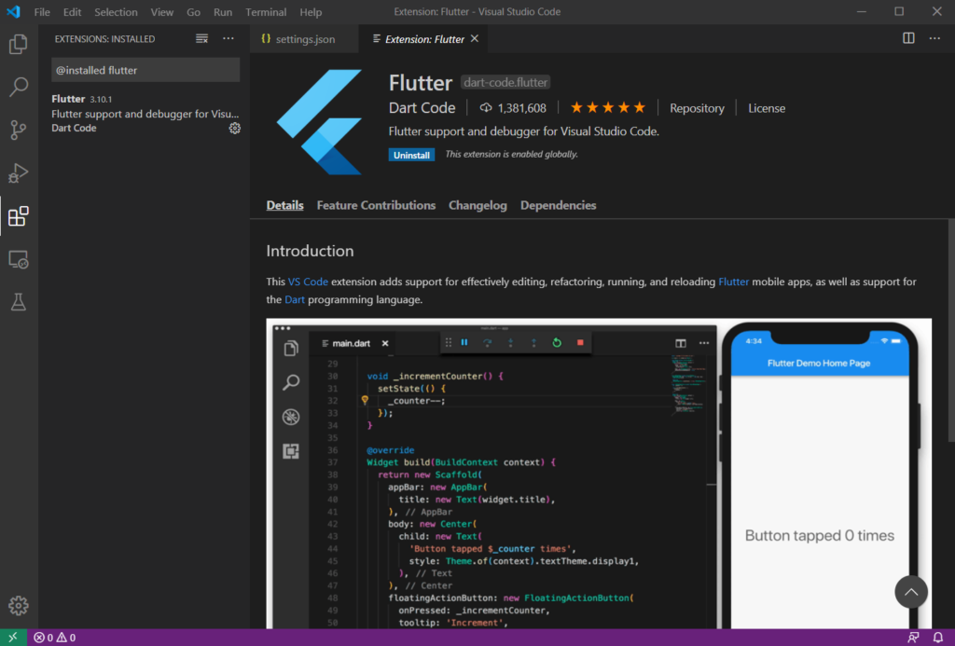
Task: Click the extension details vertical scrollbar
Action: 950,331
